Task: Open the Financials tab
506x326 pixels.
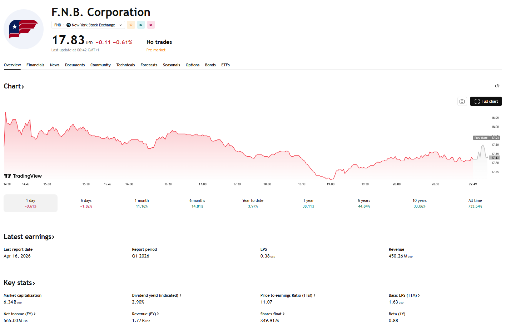Action: coord(35,65)
